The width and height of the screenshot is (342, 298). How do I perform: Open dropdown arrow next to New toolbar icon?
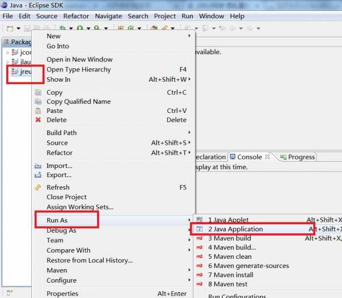pyautogui.click(x=19, y=28)
